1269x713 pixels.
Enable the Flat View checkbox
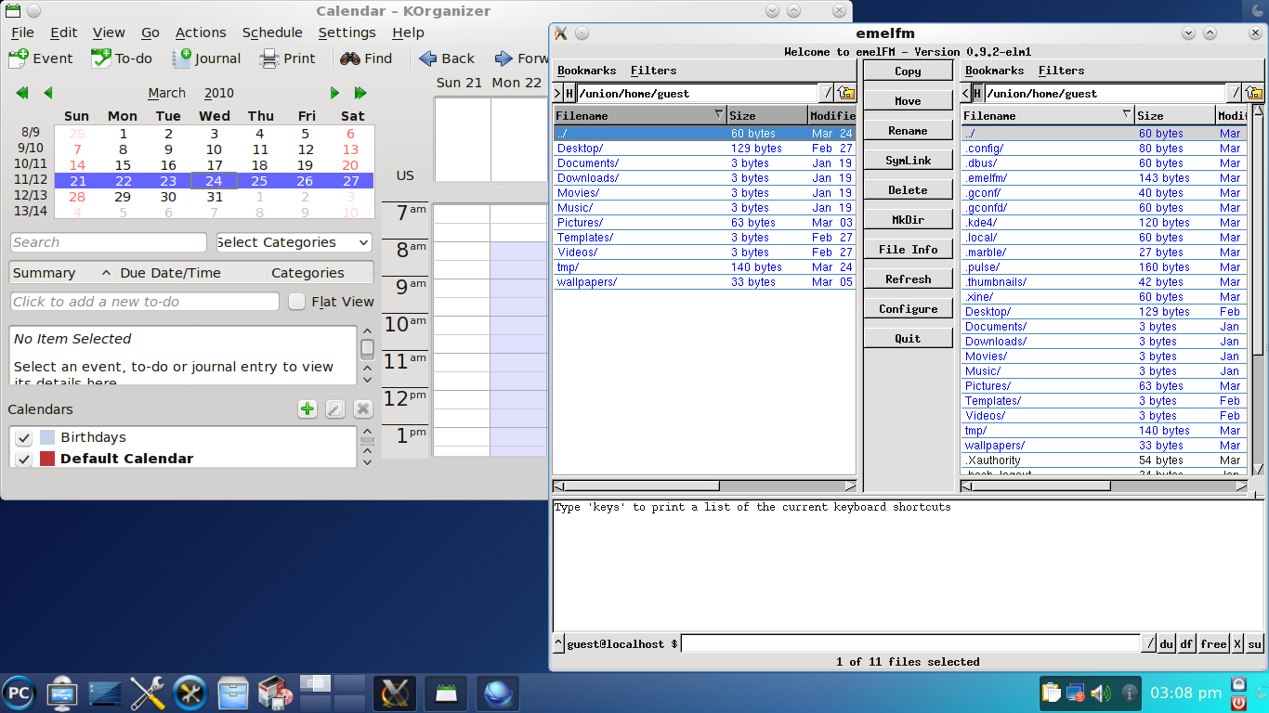coord(297,302)
